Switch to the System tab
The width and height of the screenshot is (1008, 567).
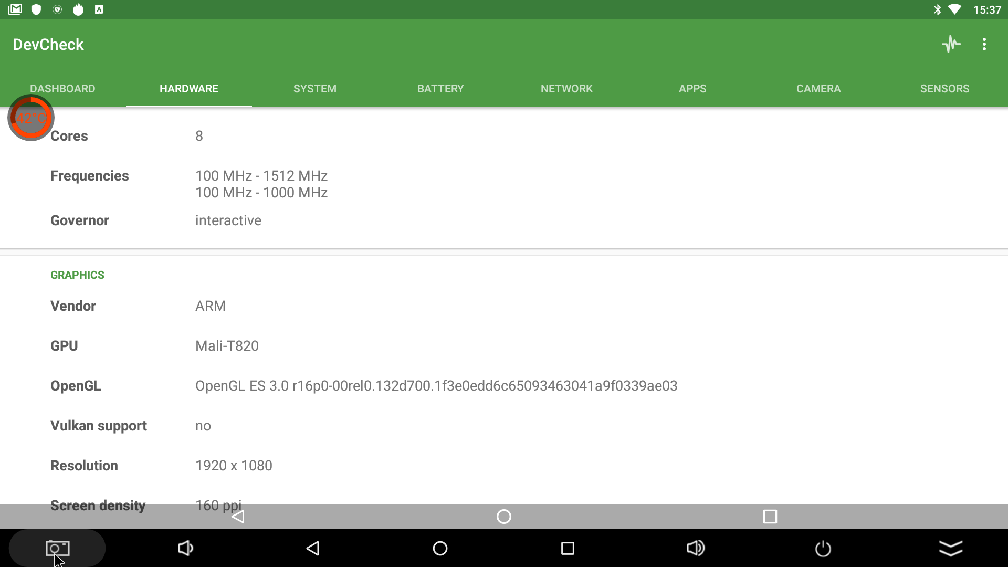tap(315, 89)
